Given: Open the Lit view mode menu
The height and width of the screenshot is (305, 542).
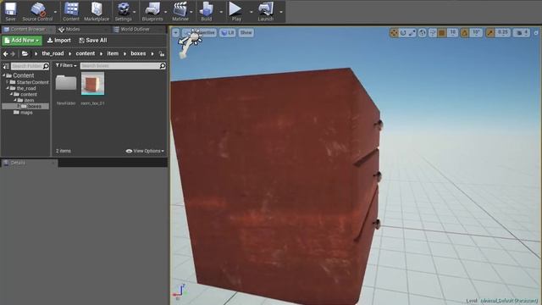Looking at the screenshot, I should point(228,33).
